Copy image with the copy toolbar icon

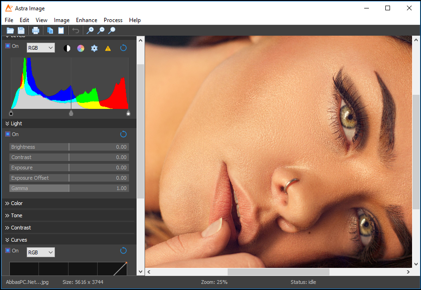50,31
